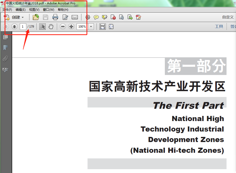Print the document with printer icon
Screen dimensions: 236x173
pyautogui.click(x=55, y=17)
